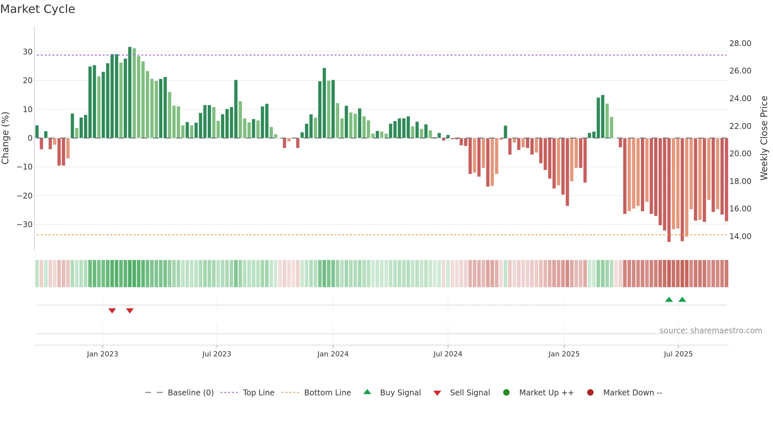Click the Jul 2025 axis label
773x435 pixels.
pos(678,354)
